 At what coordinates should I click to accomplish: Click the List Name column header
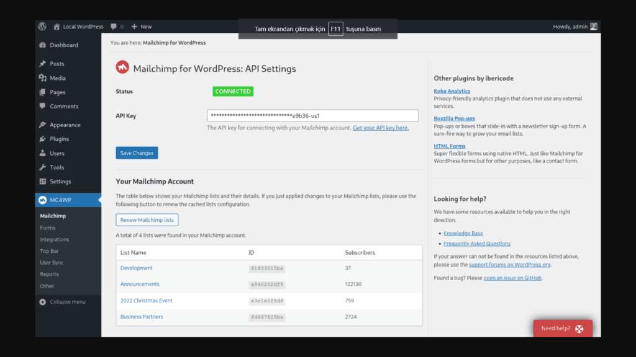click(133, 253)
